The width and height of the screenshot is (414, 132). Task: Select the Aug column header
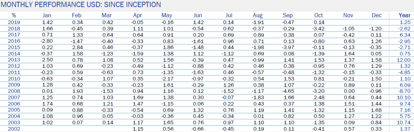(257, 16)
